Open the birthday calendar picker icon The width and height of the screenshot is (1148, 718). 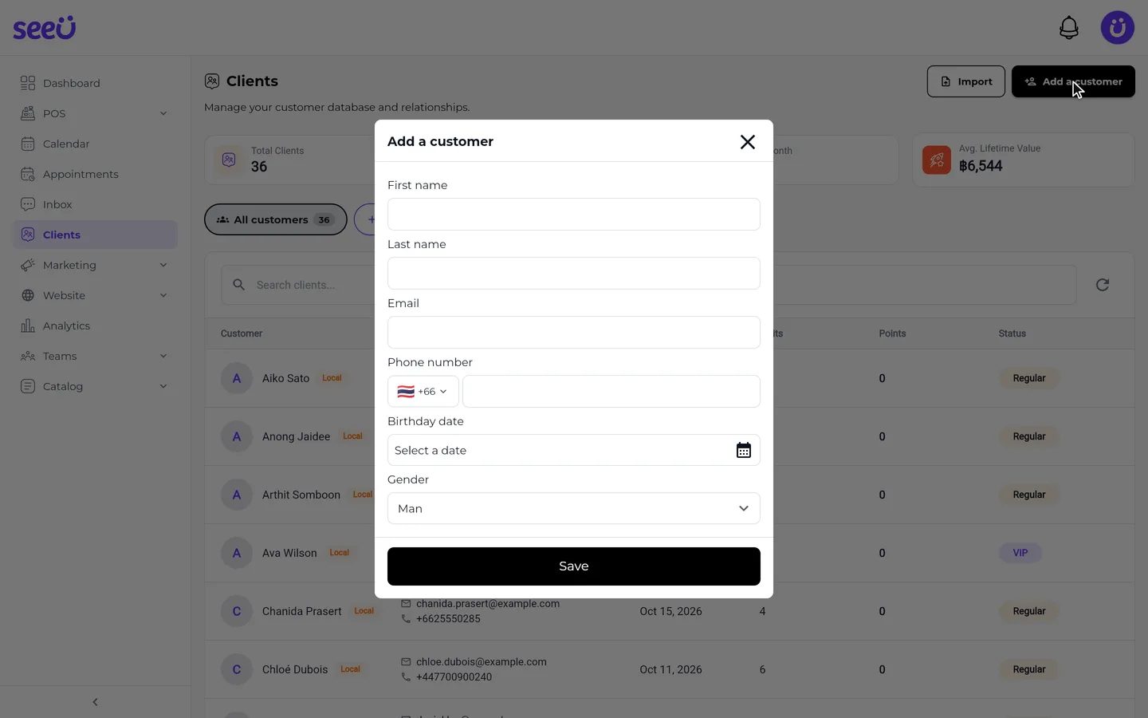click(743, 451)
